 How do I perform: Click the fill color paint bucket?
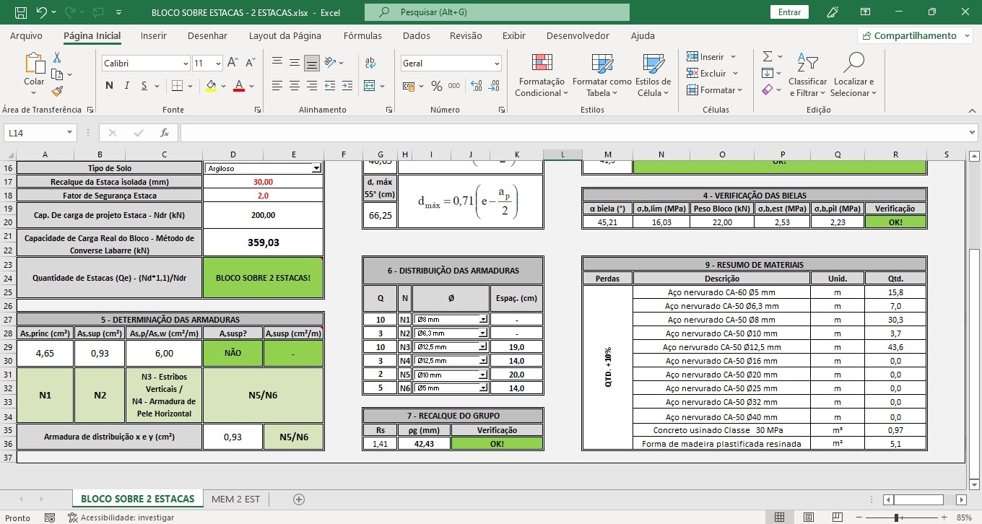pos(211,86)
